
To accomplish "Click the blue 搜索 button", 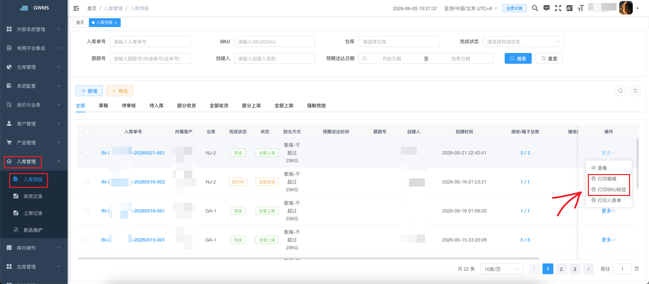I will click(x=518, y=58).
